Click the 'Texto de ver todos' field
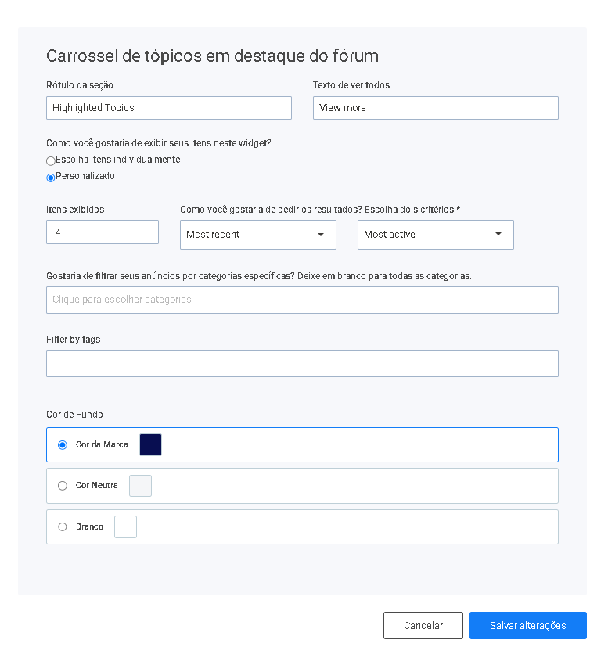608x654 pixels. click(436, 108)
